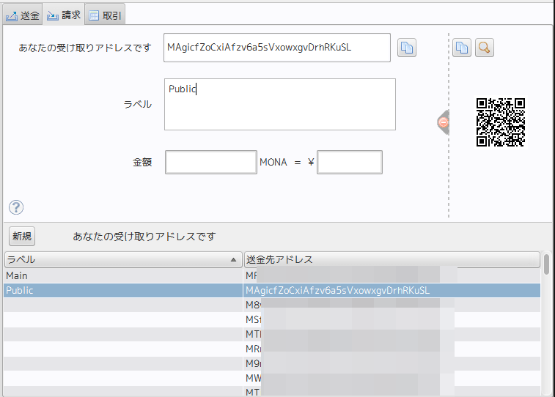Click the 新規 (New) button
This screenshot has height=397, width=555.
22,236
